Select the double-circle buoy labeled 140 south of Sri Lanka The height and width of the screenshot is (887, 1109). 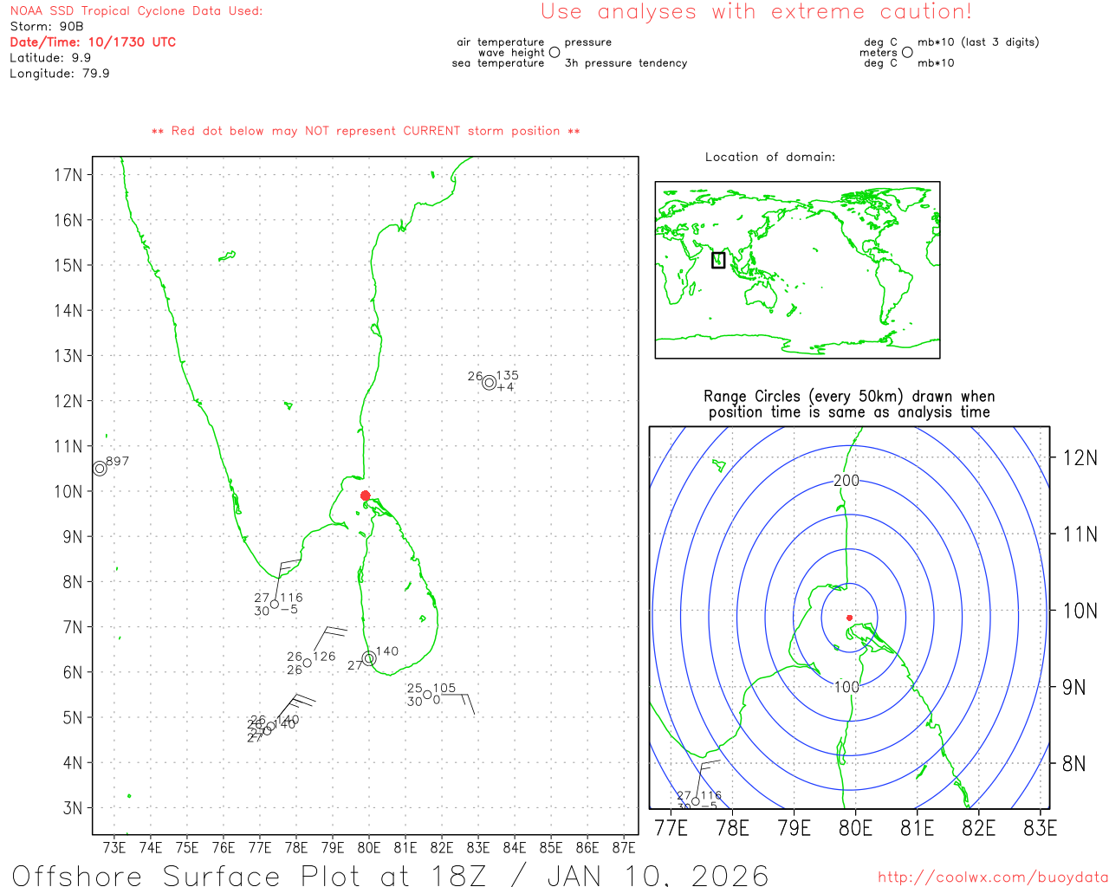(369, 658)
